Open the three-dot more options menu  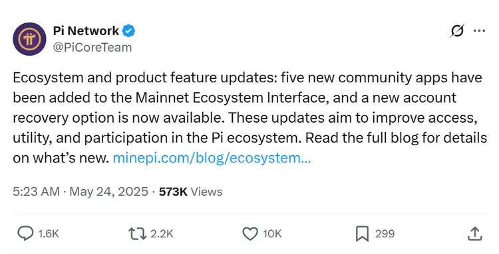(x=479, y=31)
